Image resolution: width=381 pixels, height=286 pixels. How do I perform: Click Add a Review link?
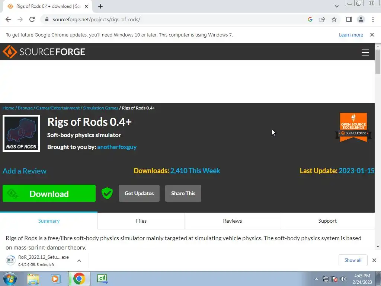(25, 171)
